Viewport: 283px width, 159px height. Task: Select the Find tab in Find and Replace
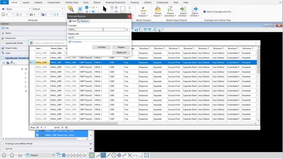72,21
